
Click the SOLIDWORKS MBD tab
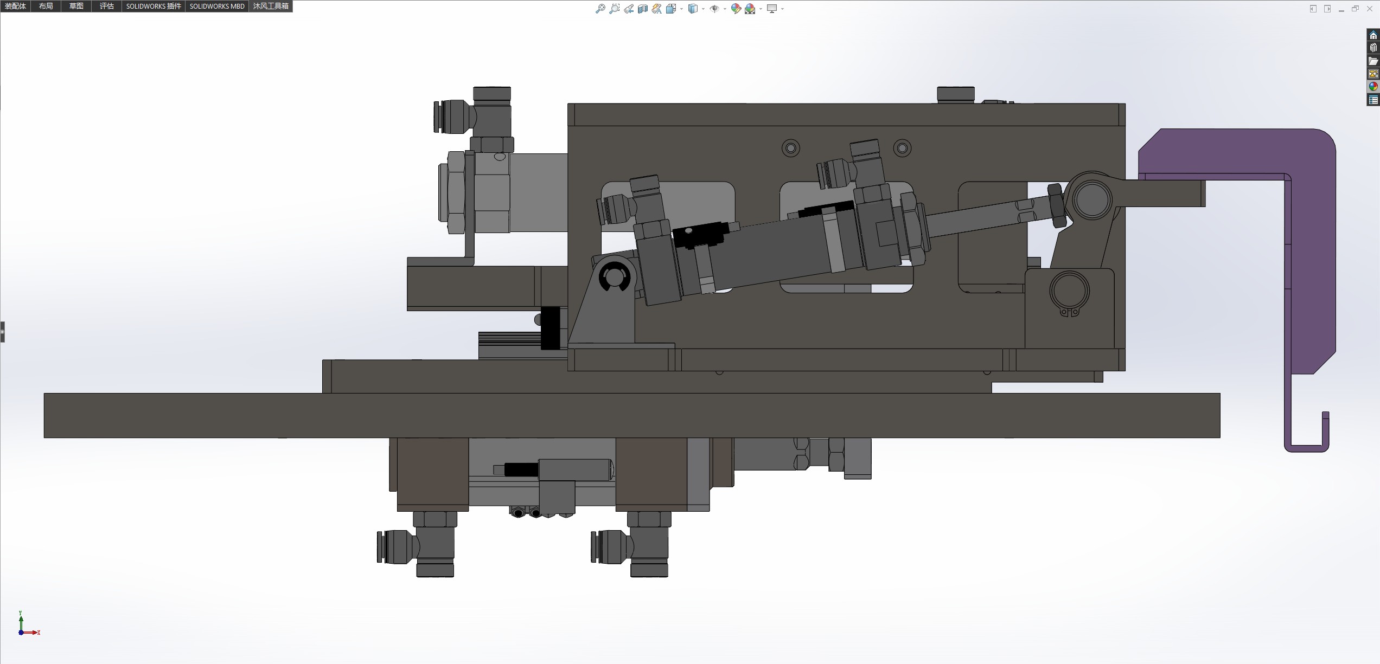click(217, 6)
